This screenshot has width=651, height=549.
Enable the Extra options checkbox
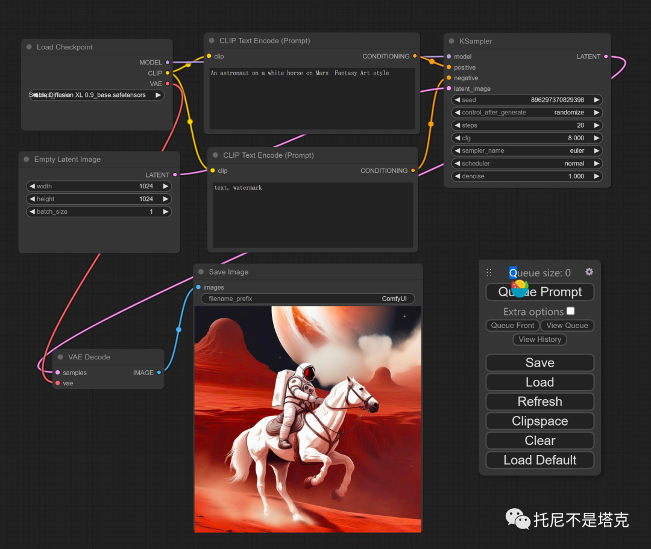(570, 311)
